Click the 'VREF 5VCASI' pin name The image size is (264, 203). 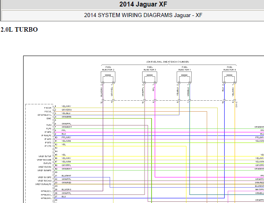click(45, 181)
